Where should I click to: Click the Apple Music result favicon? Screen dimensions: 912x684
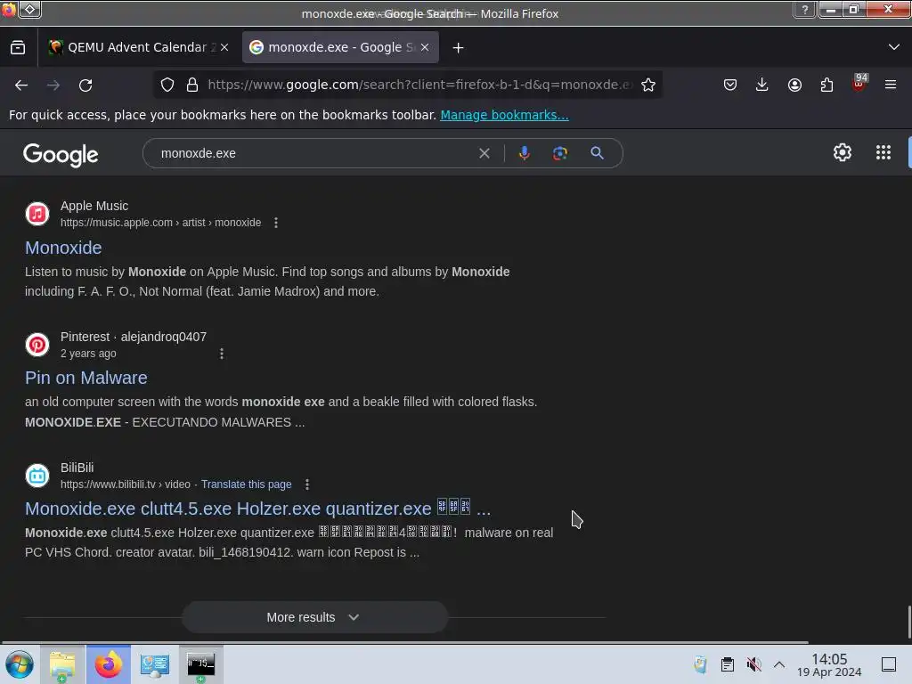click(37, 214)
